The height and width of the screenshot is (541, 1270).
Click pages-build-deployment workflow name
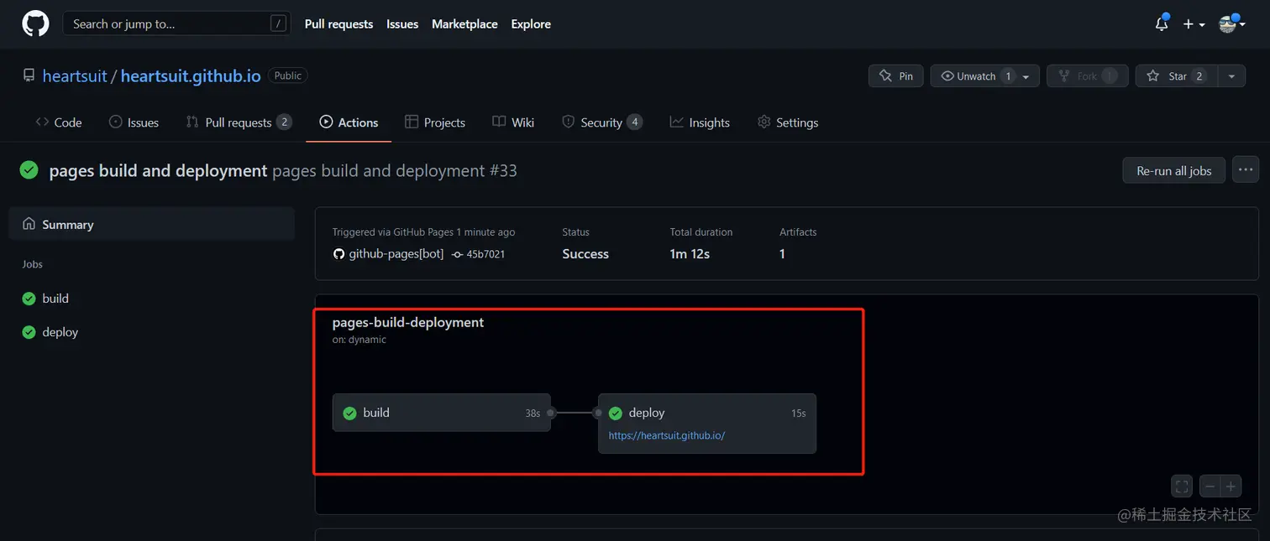coord(408,322)
